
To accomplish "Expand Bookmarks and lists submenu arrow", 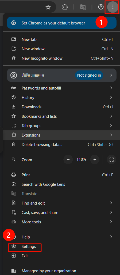I will click(111, 116).
